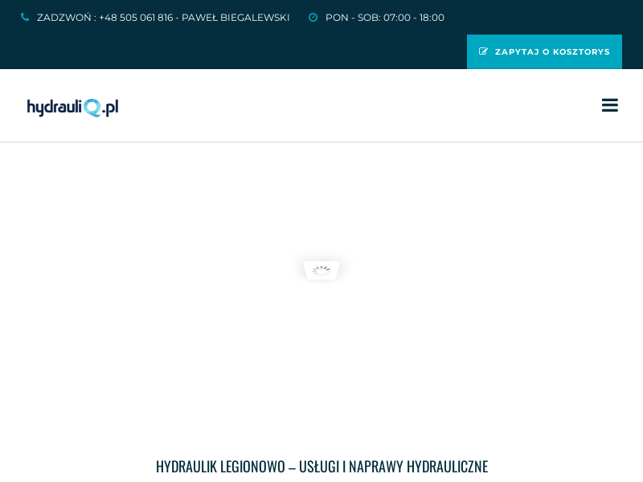Click the clock icon beside opening hours
Viewport: 643px width, 482px height.
[x=313, y=17]
